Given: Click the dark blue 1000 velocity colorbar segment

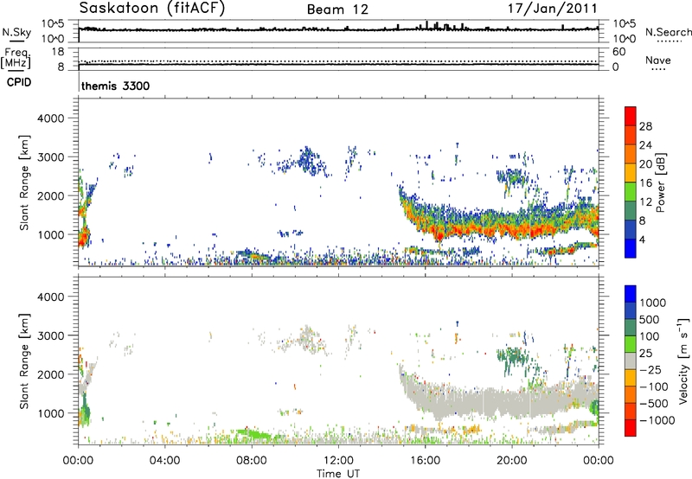Looking at the screenshot, I should tap(631, 293).
